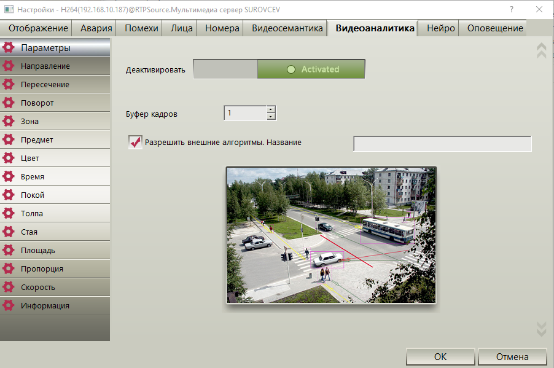Click gear icon beside Пересечение
The image size is (554, 368).
(x=9, y=84)
